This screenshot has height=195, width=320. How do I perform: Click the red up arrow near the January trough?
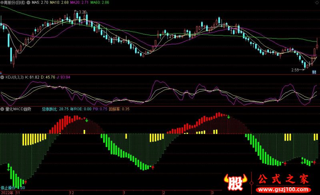(152, 167)
